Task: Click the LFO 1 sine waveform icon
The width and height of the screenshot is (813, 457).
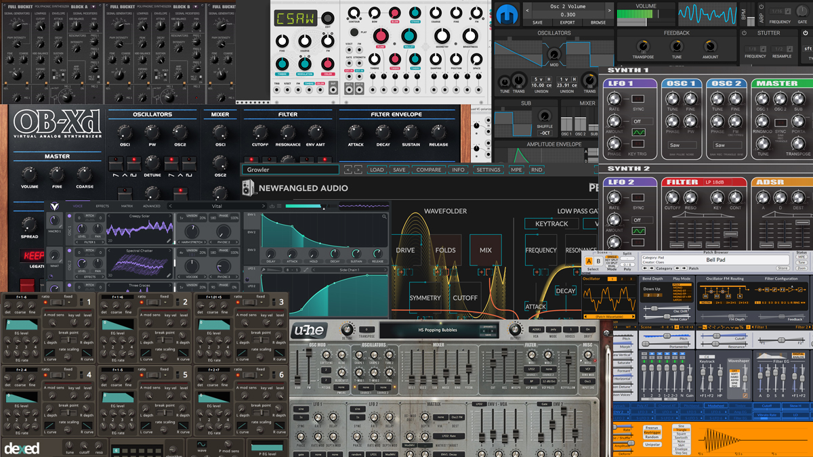Action: (638, 133)
